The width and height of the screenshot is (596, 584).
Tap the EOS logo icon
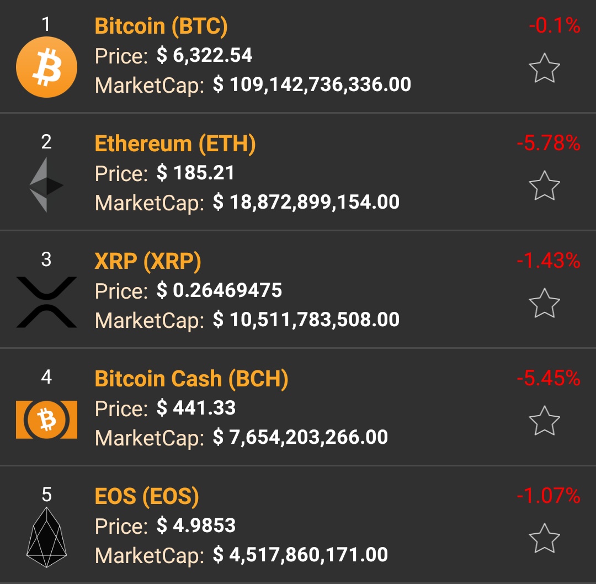coord(46,537)
